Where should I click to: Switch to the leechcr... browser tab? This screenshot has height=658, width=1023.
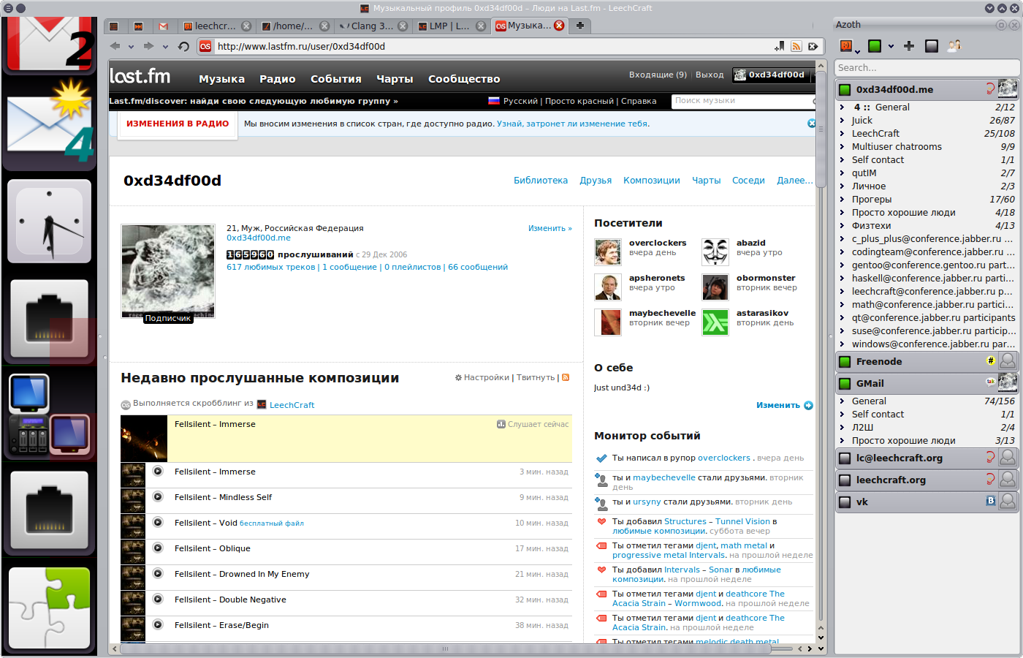tap(216, 26)
